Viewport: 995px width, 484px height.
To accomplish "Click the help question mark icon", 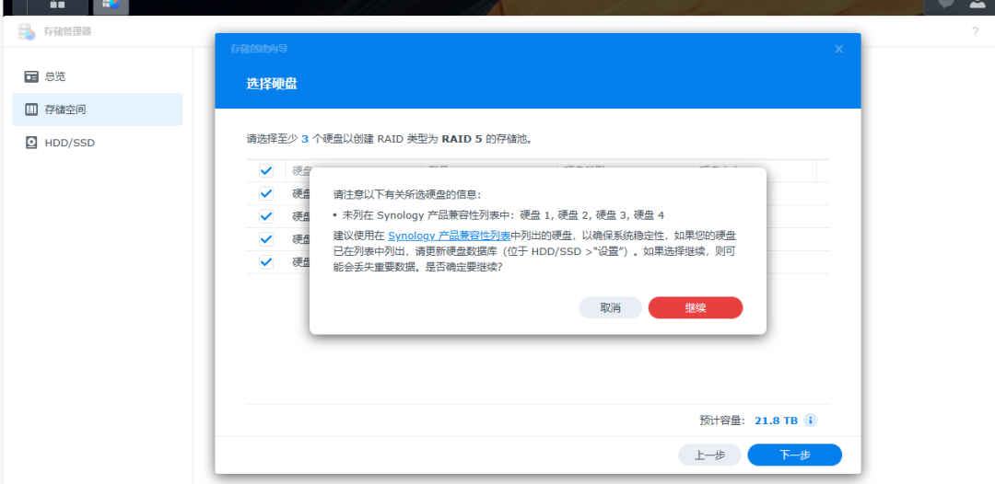I will pos(975,31).
